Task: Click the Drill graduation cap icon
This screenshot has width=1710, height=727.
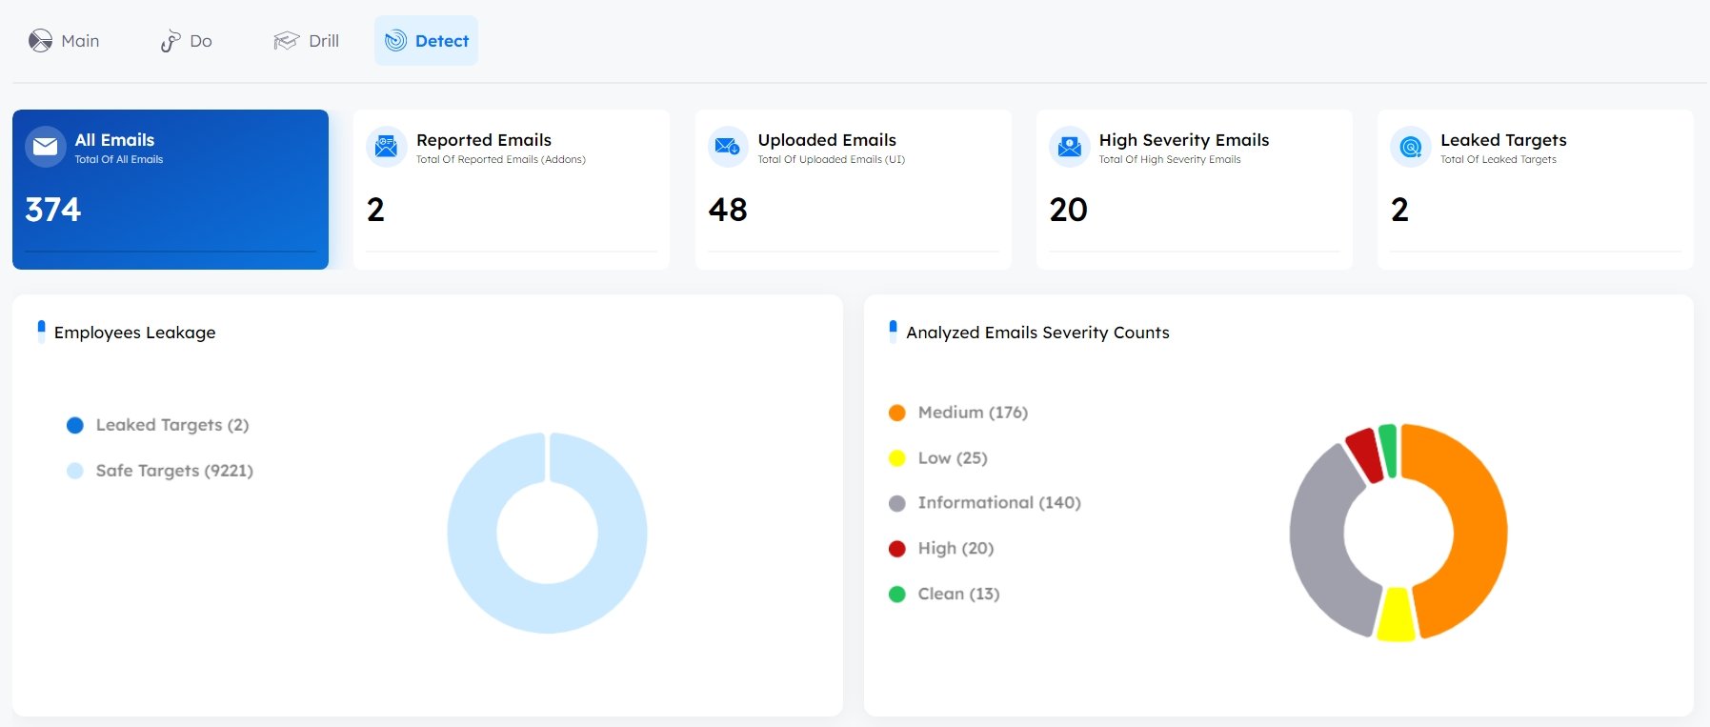Action: pos(286,41)
